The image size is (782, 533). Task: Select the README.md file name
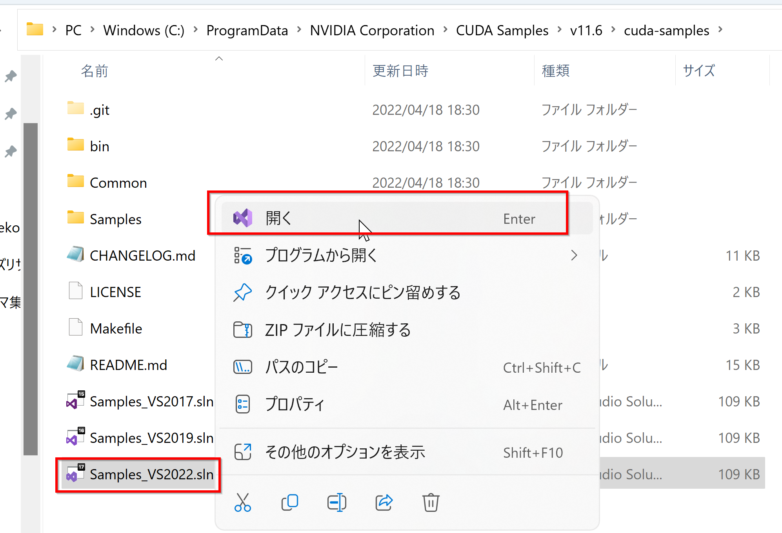(x=129, y=365)
